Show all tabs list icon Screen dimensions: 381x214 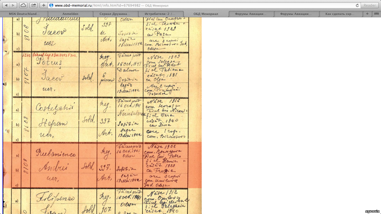point(376,14)
